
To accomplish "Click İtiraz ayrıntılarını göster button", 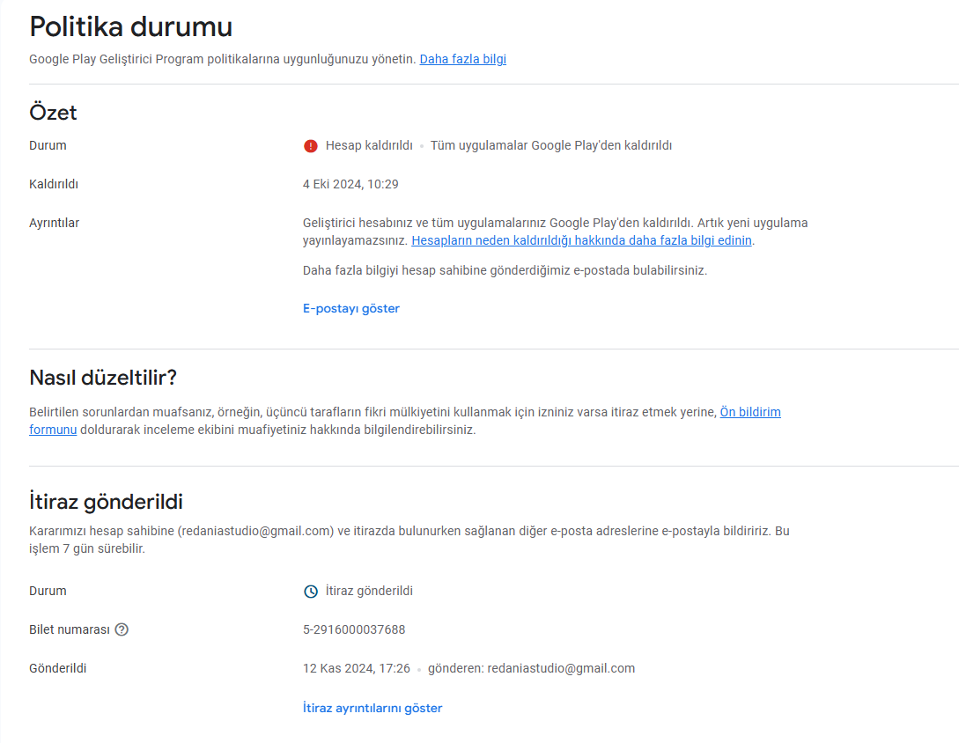I will pyautogui.click(x=373, y=708).
